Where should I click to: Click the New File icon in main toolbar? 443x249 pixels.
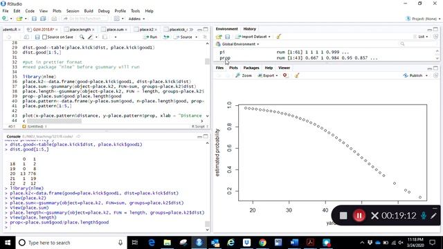coord(5,19)
